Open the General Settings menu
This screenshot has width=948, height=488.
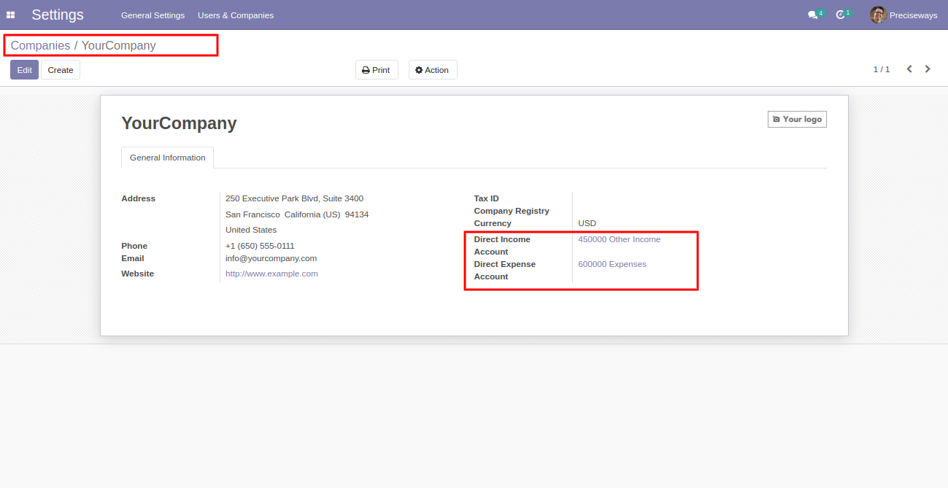coord(153,15)
